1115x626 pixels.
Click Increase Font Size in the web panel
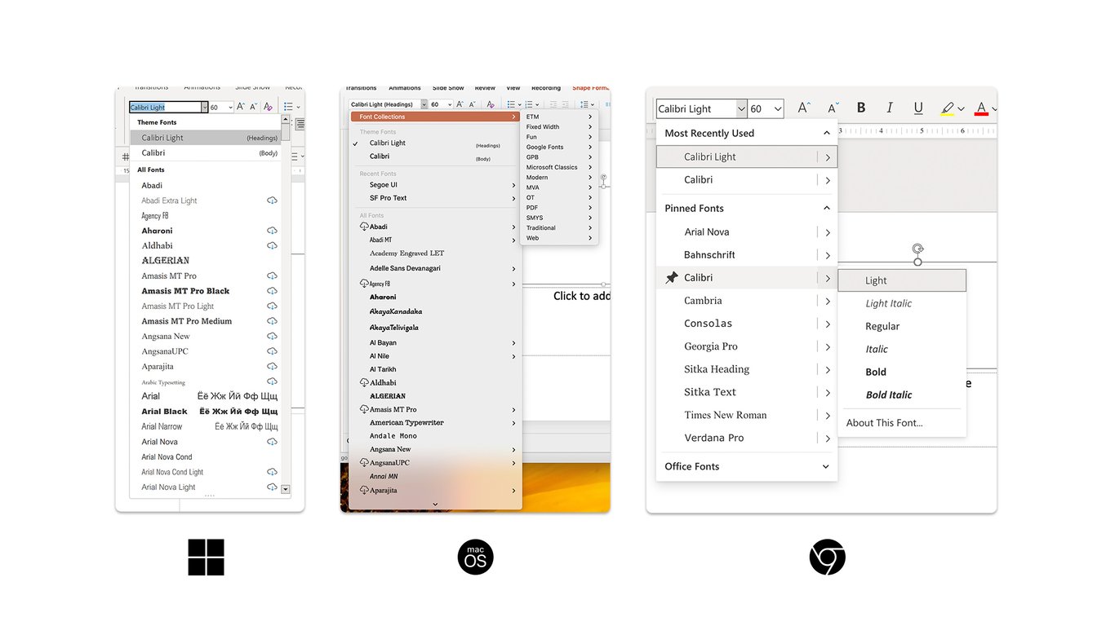pos(804,108)
